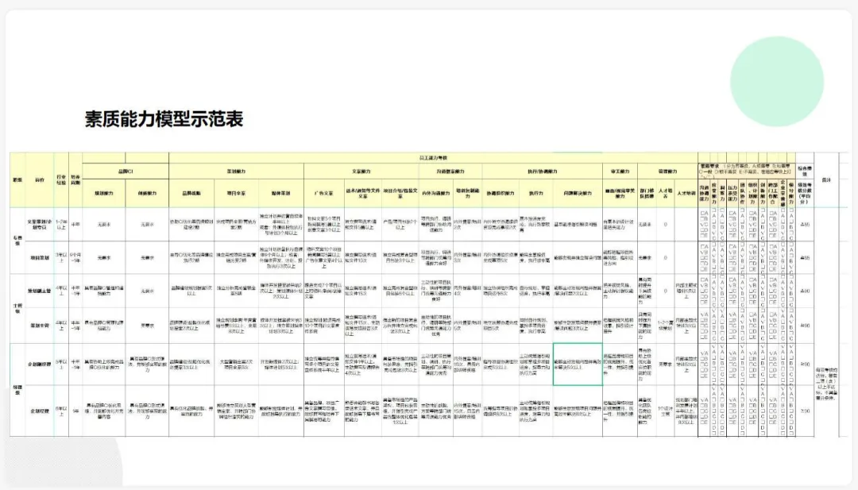
Task: Click the 管理能力 group header
Action: pyautogui.click(x=667, y=172)
